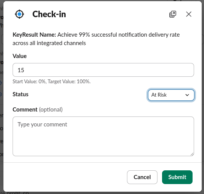Grab the comment box resize handle
204x194 pixels.
pos(192,154)
